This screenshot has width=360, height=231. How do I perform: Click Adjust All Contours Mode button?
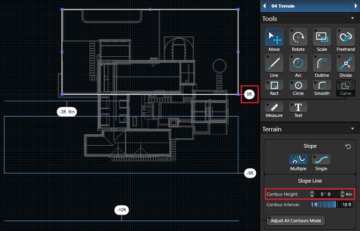coord(296,220)
